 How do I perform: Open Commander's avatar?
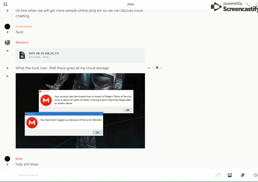click(x=7, y=27)
